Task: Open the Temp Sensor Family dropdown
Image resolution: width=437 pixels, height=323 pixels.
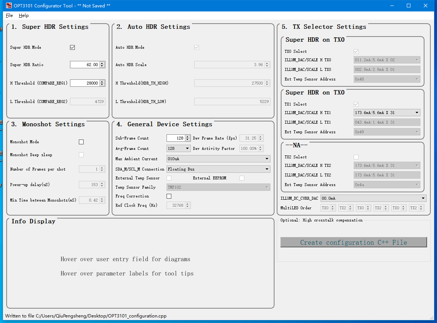Action: click(x=218, y=187)
